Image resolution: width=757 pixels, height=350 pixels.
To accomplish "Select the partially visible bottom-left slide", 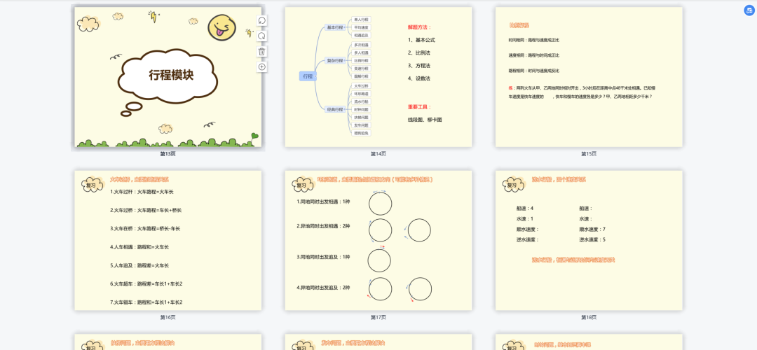I will tap(168, 342).
